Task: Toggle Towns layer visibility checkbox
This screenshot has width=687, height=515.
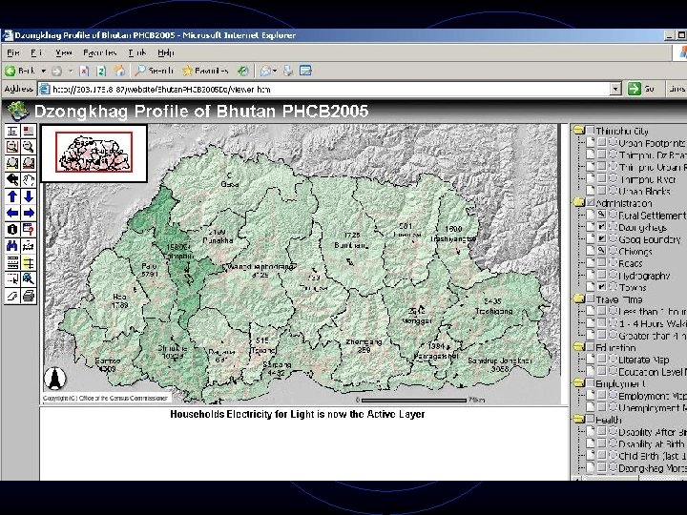Action: tap(602, 287)
